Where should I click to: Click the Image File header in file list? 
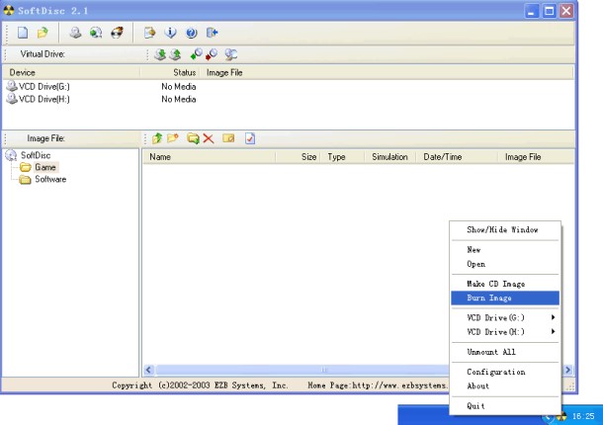pyautogui.click(x=536, y=157)
